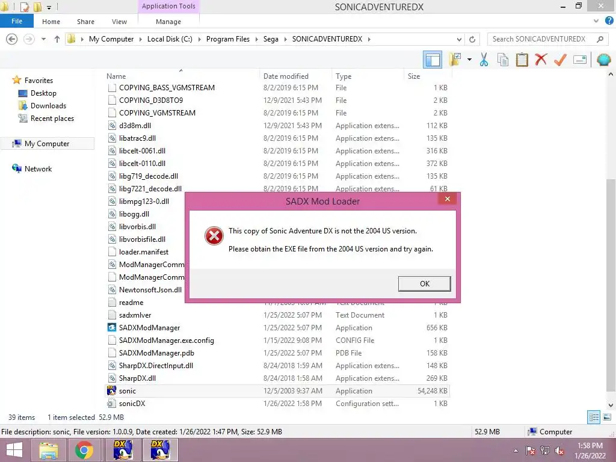The height and width of the screenshot is (462, 616).
Task: Click the folder options checkmark icon
Action: [456, 60]
